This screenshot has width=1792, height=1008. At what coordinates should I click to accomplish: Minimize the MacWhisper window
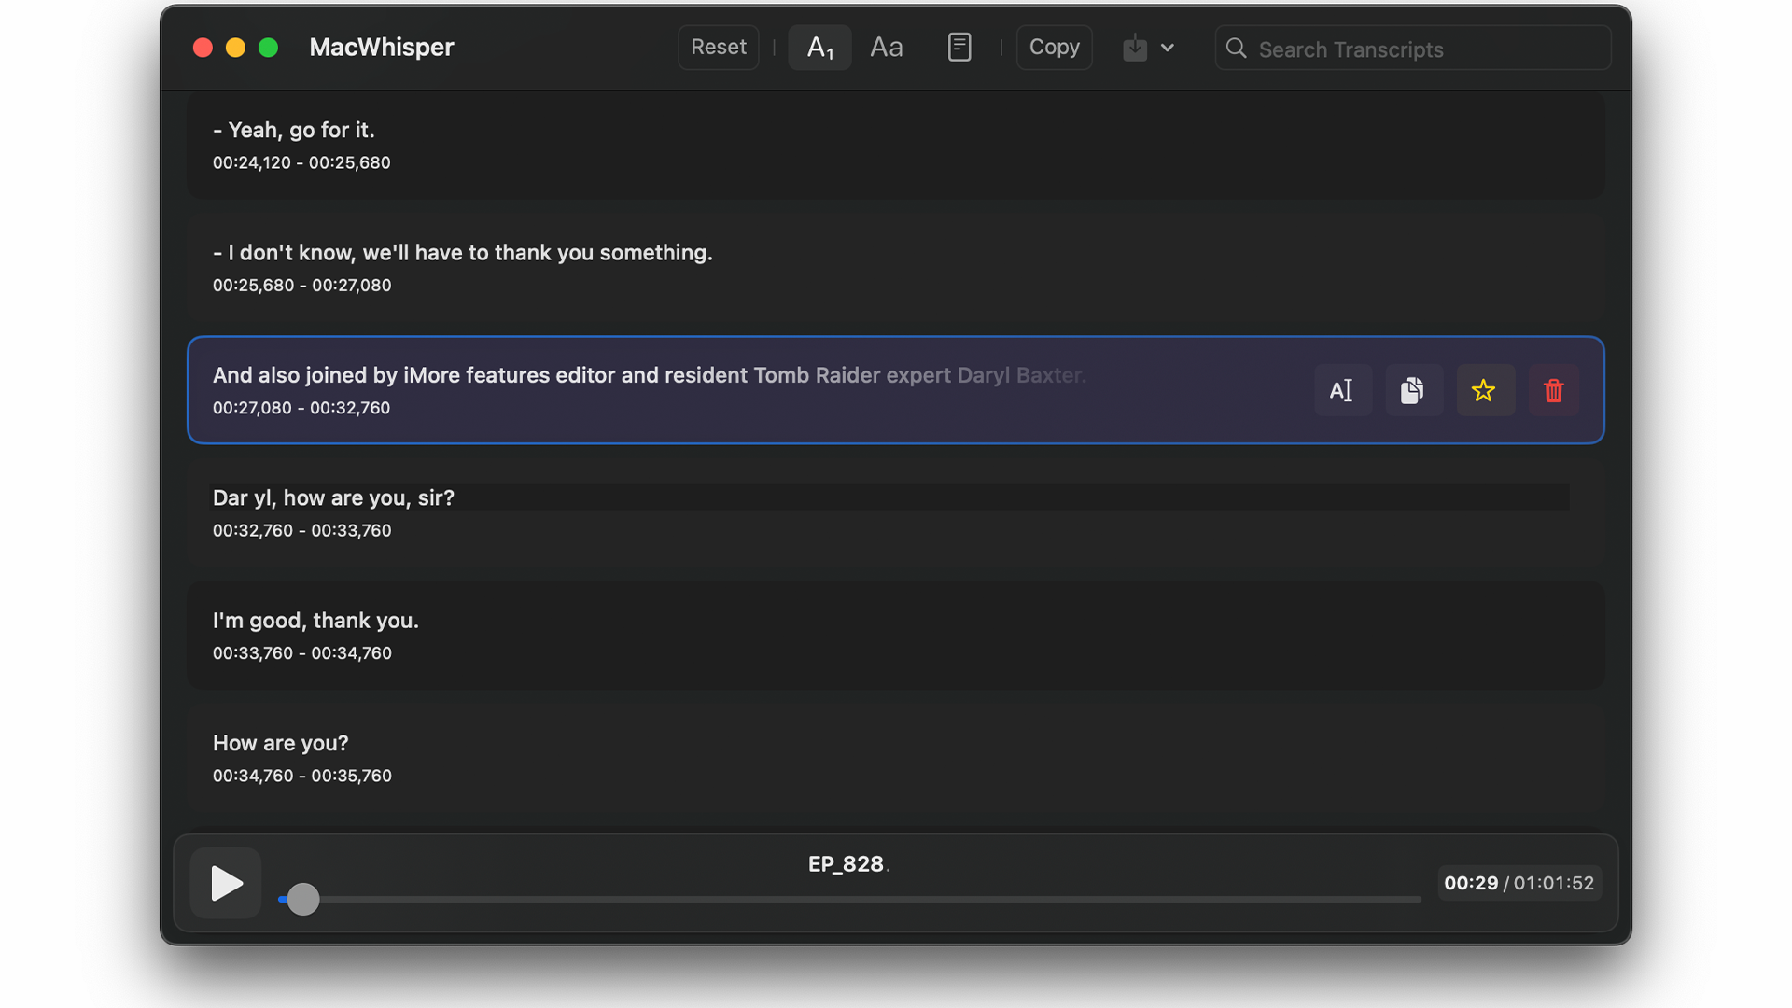(x=235, y=48)
